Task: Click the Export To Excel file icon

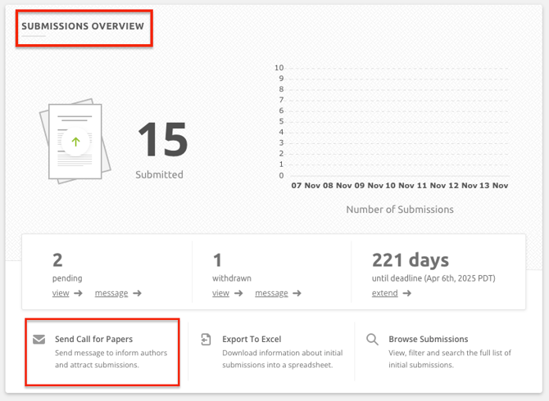Action: click(206, 340)
